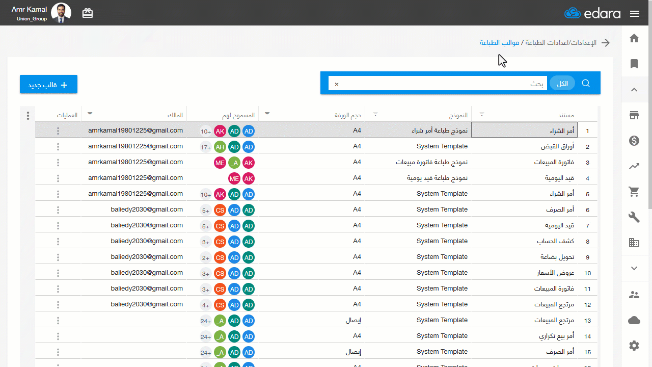Open the people icon in sidebar
The image size is (652, 367).
tap(634, 294)
